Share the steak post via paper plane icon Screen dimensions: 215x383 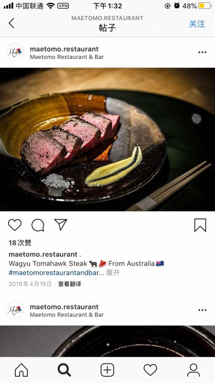(x=61, y=225)
